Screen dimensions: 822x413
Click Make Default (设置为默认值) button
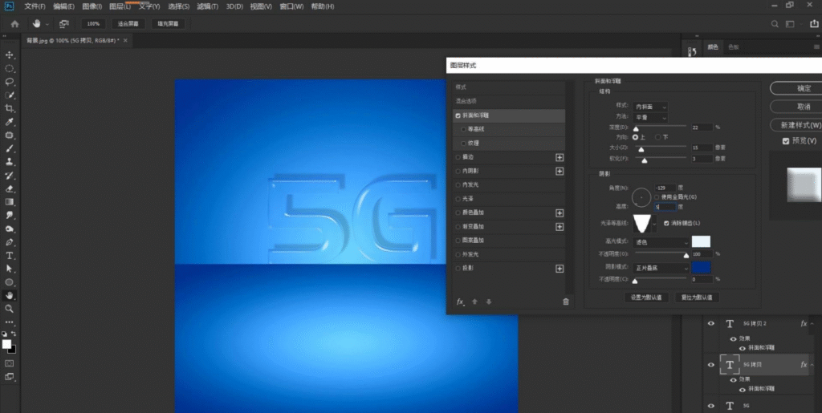646,298
